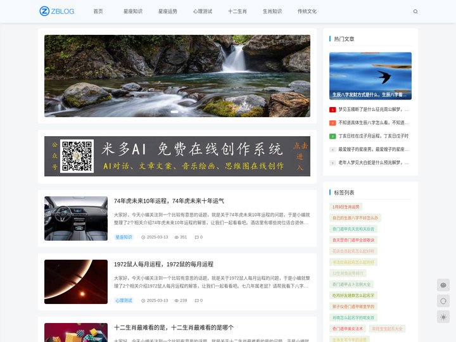
Task: Click the 标签列表 section heading
Action: point(344,193)
